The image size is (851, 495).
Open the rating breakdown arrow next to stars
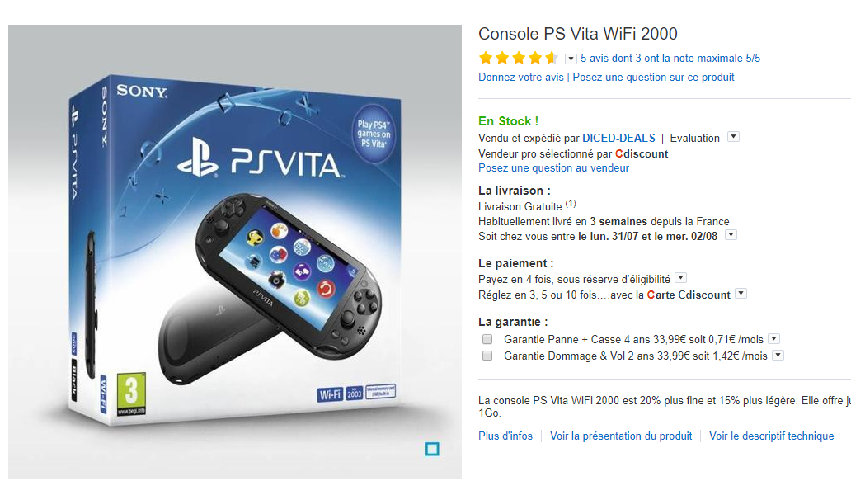pos(571,59)
